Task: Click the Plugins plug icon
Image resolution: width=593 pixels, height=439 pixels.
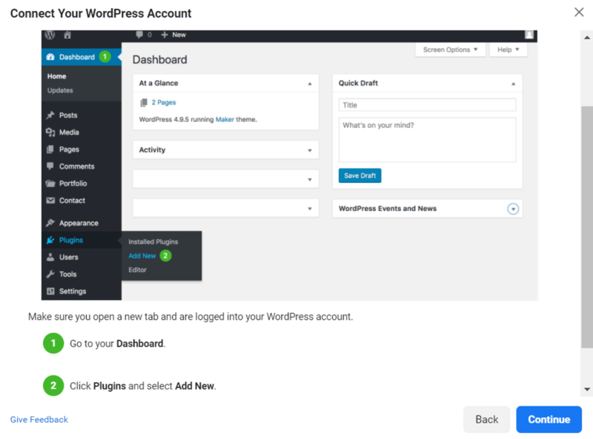Action: [x=50, y=240]
